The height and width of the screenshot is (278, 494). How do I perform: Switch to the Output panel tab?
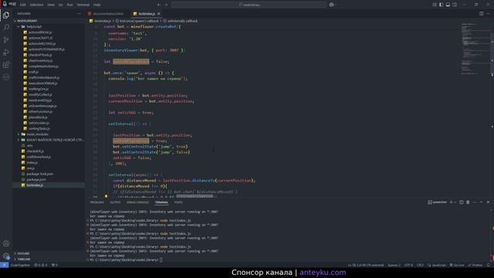pos(115,202)
